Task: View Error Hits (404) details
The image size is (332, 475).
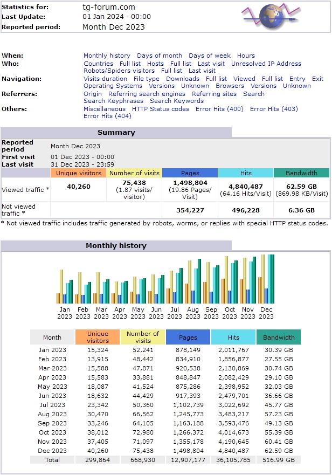Action: [x=107, y=116]
